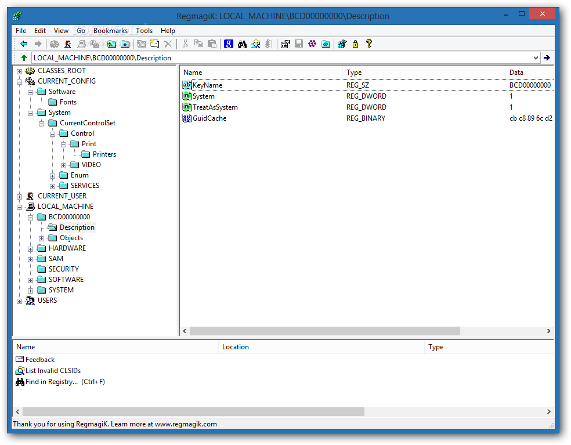The width and height of the screenshot is (571, 445).
Task: Open Find in Registry... (Ctrl+F)
Action: pyautogui.click(x=60, y=382)
